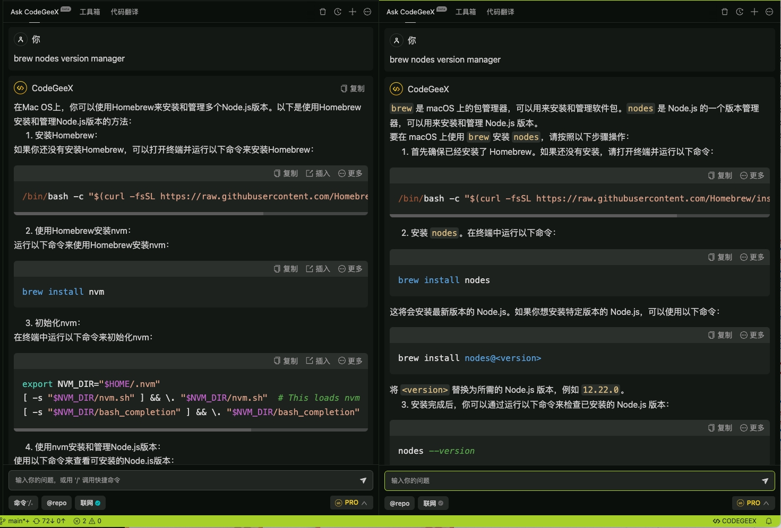Open the main*+ git branch indicator
Image resolution: width=781 pixels, height=528 pixels.
point(15,521)
